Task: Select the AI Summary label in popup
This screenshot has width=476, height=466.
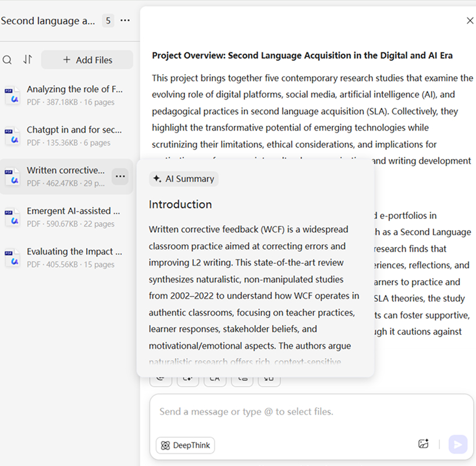Action: click(x=184, y=179)
